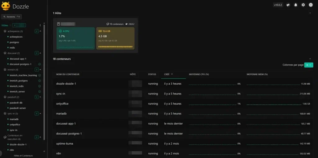Click the 4.5 GB memory usage card

pos(115,38)
